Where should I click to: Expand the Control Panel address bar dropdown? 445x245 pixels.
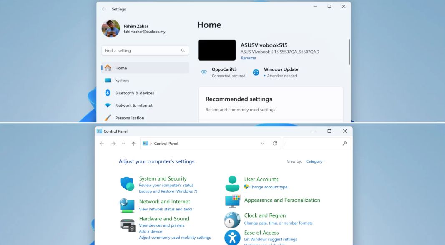262,143
